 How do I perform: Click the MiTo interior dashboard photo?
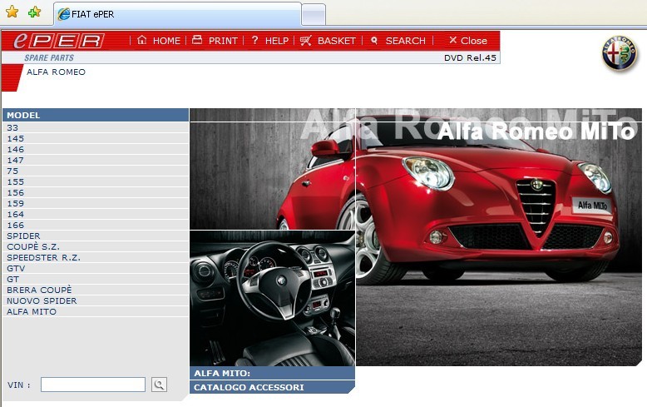[x=272, y=298]
